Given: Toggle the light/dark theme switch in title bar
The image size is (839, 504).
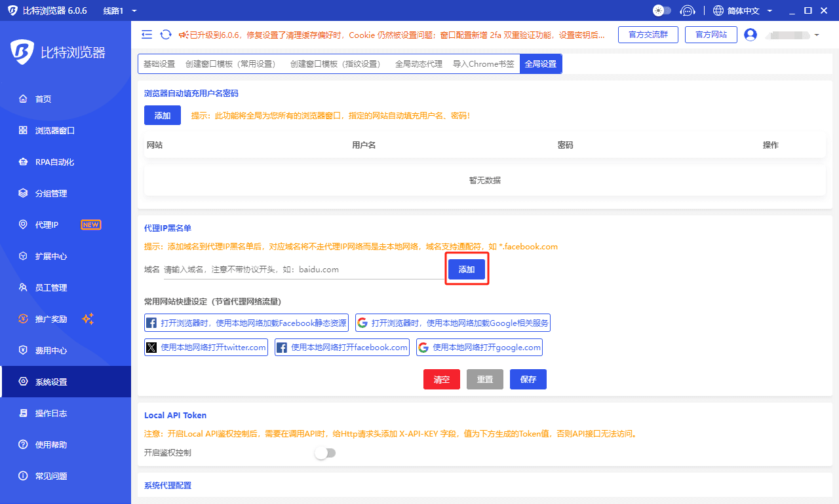Looking at the screenshot, I should point(662,10).
